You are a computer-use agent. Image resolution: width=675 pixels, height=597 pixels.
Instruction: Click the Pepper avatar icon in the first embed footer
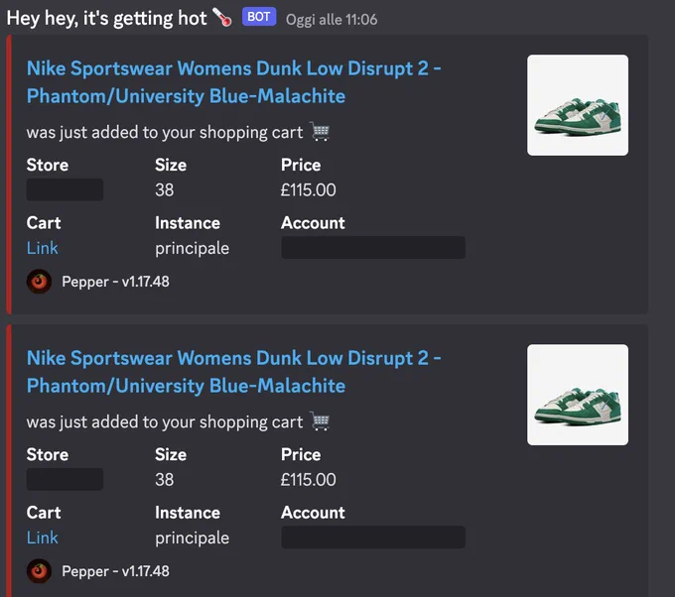(x=39, y=282)
